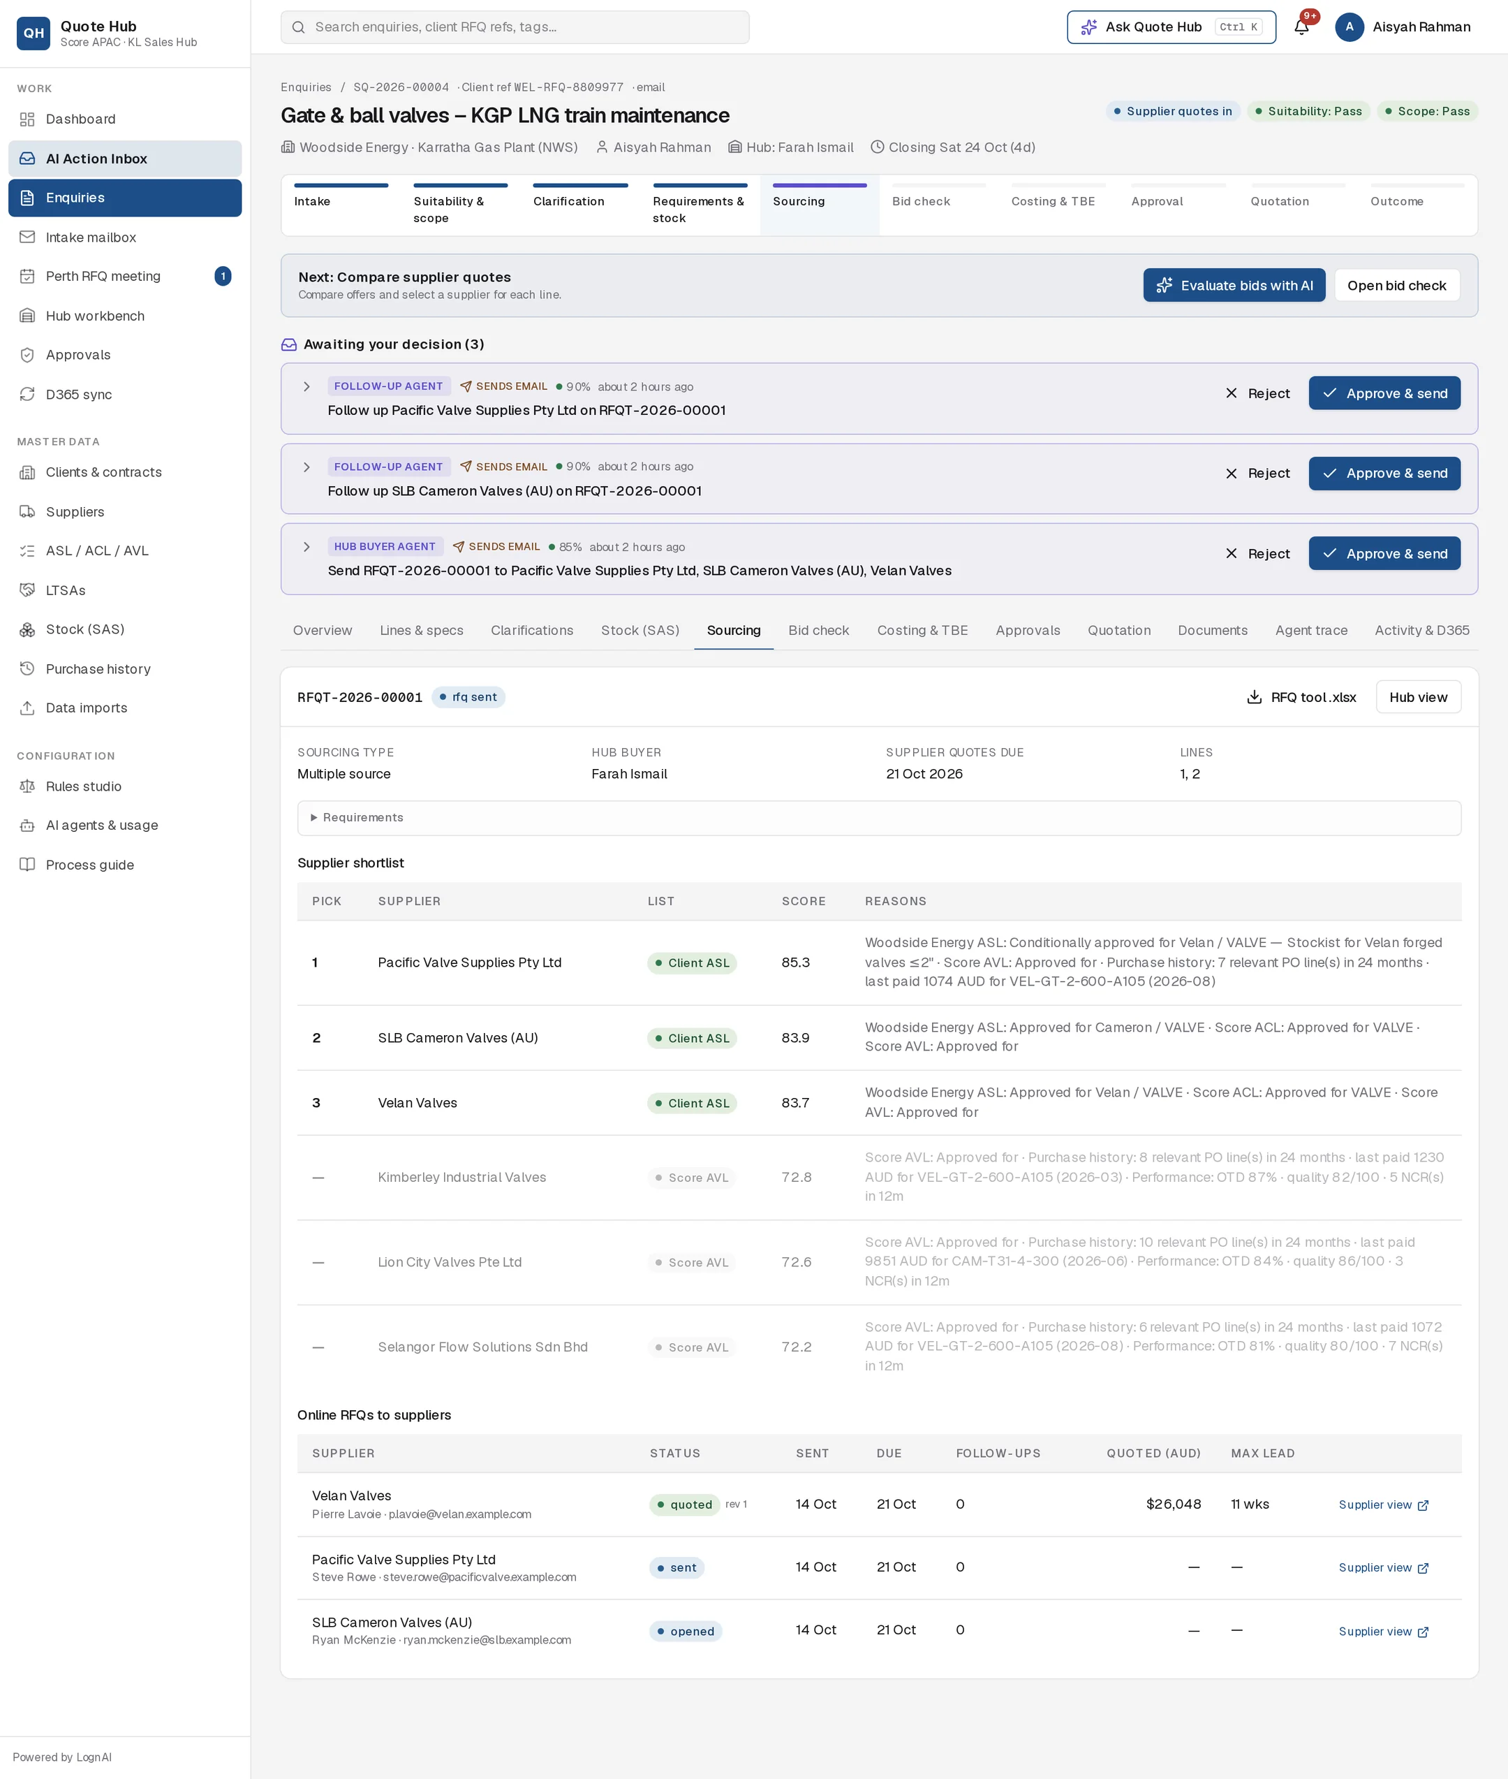Approve & send SLB Cameron follow-up

pyautogui.click(x=1384, y=473)
